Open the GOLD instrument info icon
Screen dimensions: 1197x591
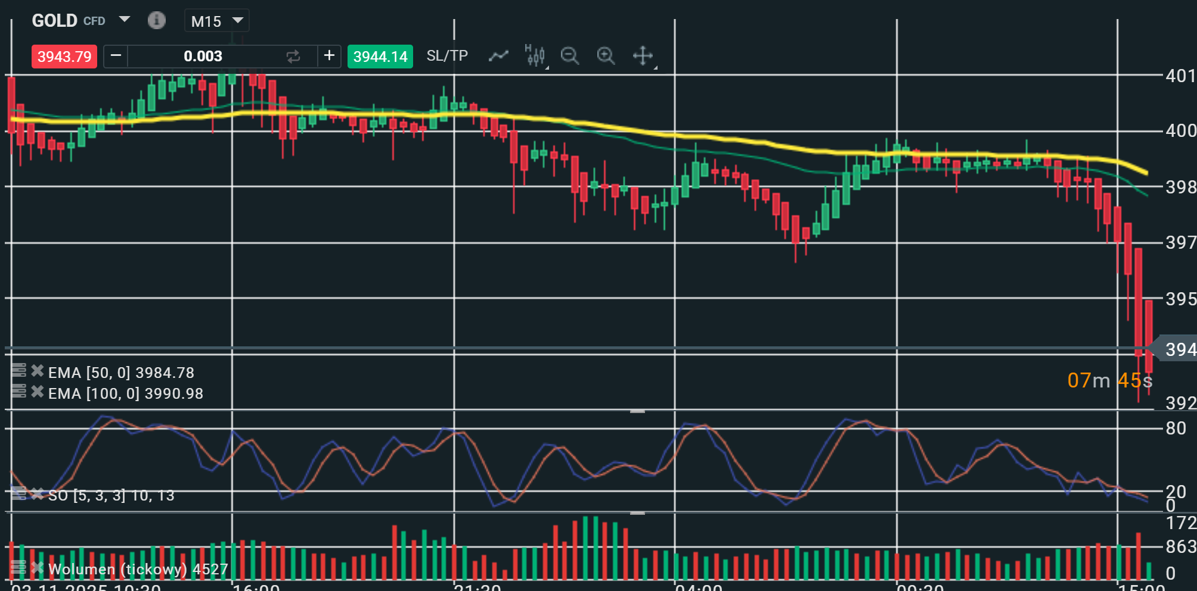[x=156, y=21]
